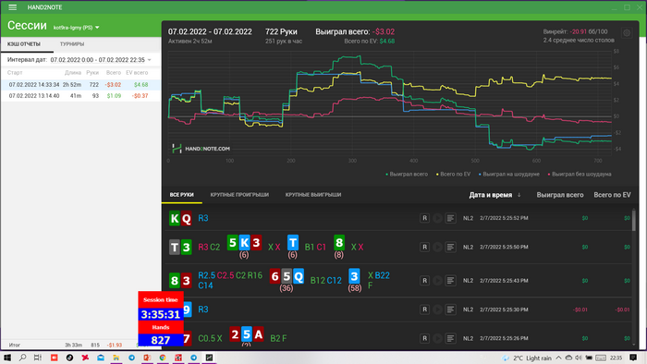647x364 pixels.
Task: Click the Session time overlay widget
Action: (161, 319)
